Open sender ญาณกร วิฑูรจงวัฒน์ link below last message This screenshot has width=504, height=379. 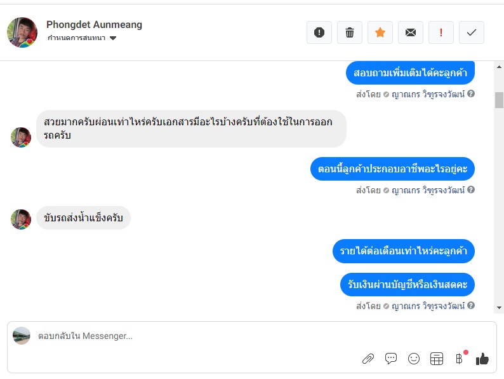(x=428, y=306)
